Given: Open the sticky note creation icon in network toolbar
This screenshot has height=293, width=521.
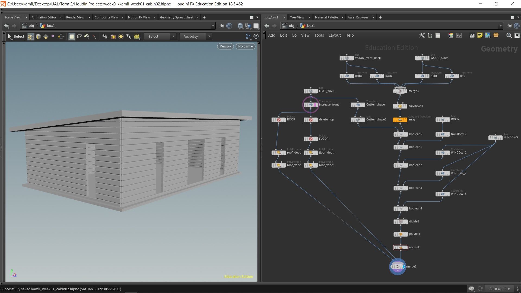Looking at the screenshot, I should (x=480, y=35).
